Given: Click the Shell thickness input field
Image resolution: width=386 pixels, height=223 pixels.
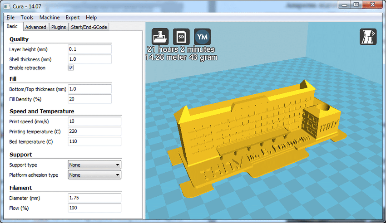Looking at the screenshot, I should pos(89,59).
